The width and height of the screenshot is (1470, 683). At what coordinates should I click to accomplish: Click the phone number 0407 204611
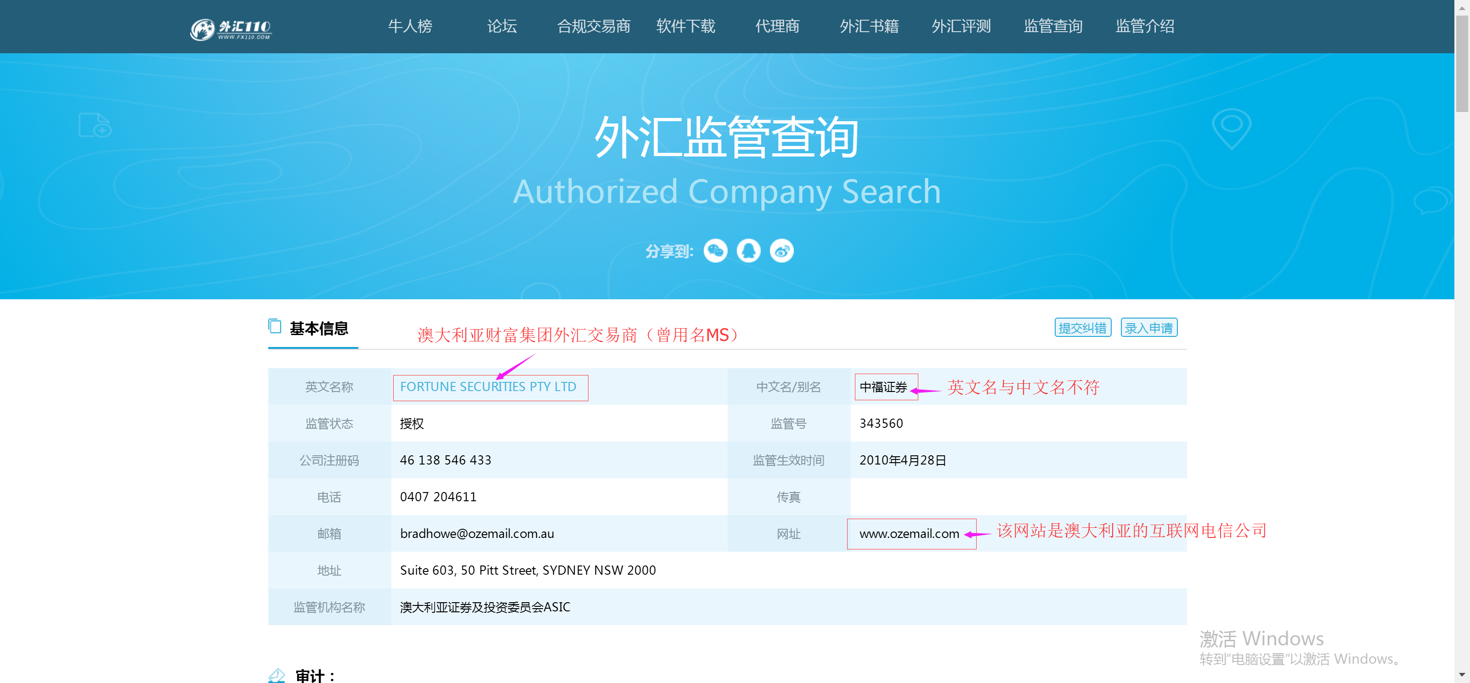click(x=438, y=497)
